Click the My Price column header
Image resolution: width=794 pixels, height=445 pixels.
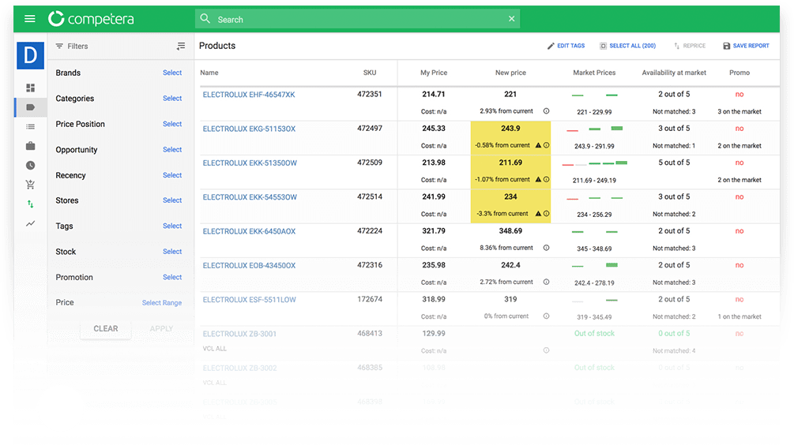coord(434,73)
